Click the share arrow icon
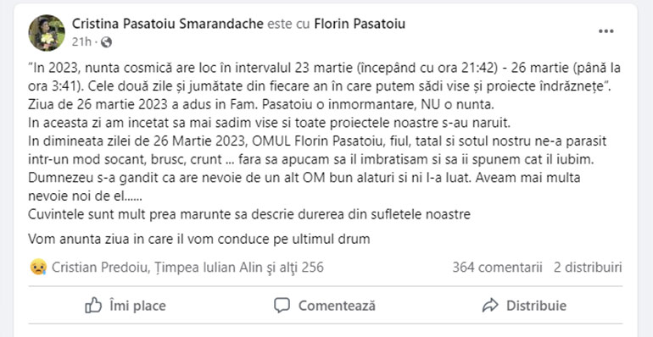The height and width of the screenshot is (337, 653). (490, 306)
